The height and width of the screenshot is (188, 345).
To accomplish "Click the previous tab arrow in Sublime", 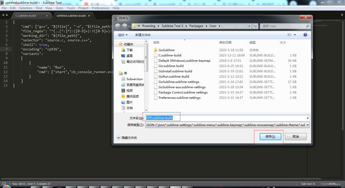I will click(x=3, y=15).
